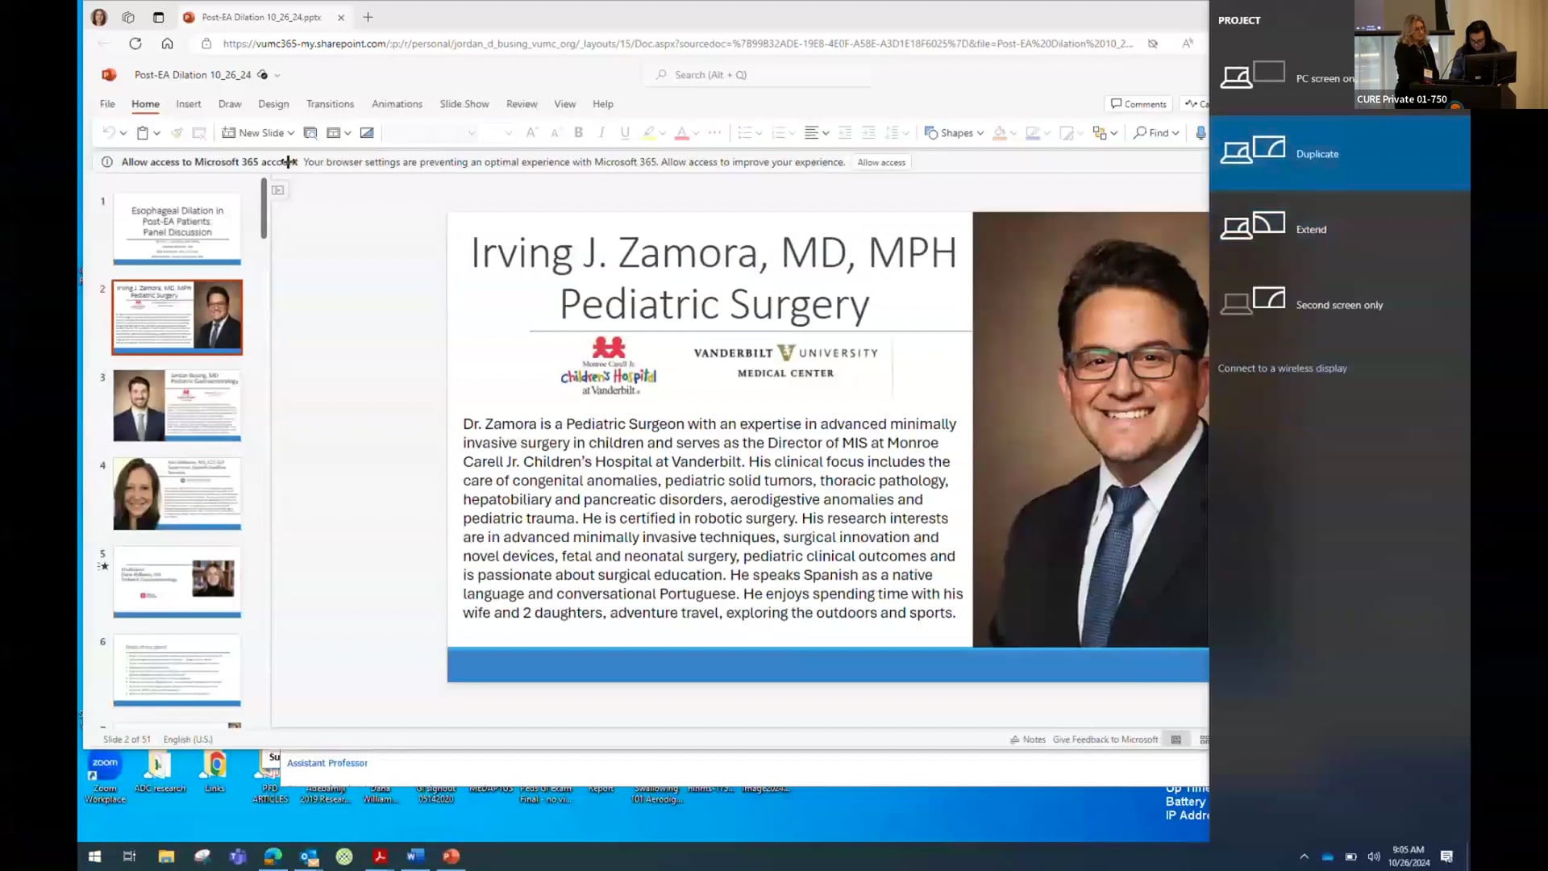Click the Allow access button
Image resolution: width=1548 pixels, height=871 pixels.
click(x=881, y=162)
